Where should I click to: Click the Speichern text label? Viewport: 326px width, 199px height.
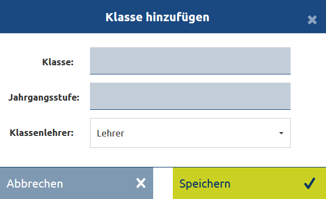205,184
